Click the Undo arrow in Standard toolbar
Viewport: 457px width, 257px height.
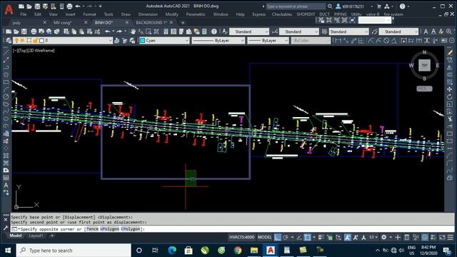click(108, 31)
